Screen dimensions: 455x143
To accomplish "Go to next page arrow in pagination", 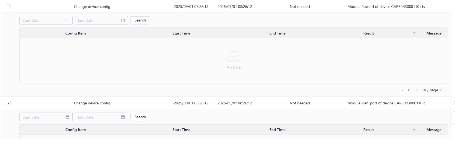I will pos(416,90).
